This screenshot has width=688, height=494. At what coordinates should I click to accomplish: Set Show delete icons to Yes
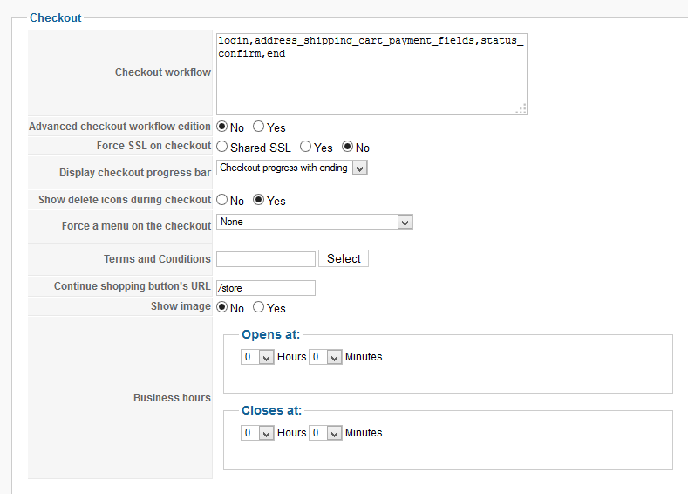(x=259, y=200)
